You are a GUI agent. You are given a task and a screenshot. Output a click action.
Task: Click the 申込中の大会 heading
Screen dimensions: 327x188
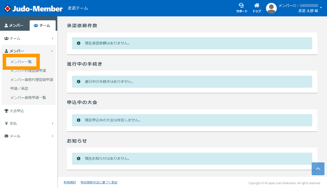(x=82, y=102)
